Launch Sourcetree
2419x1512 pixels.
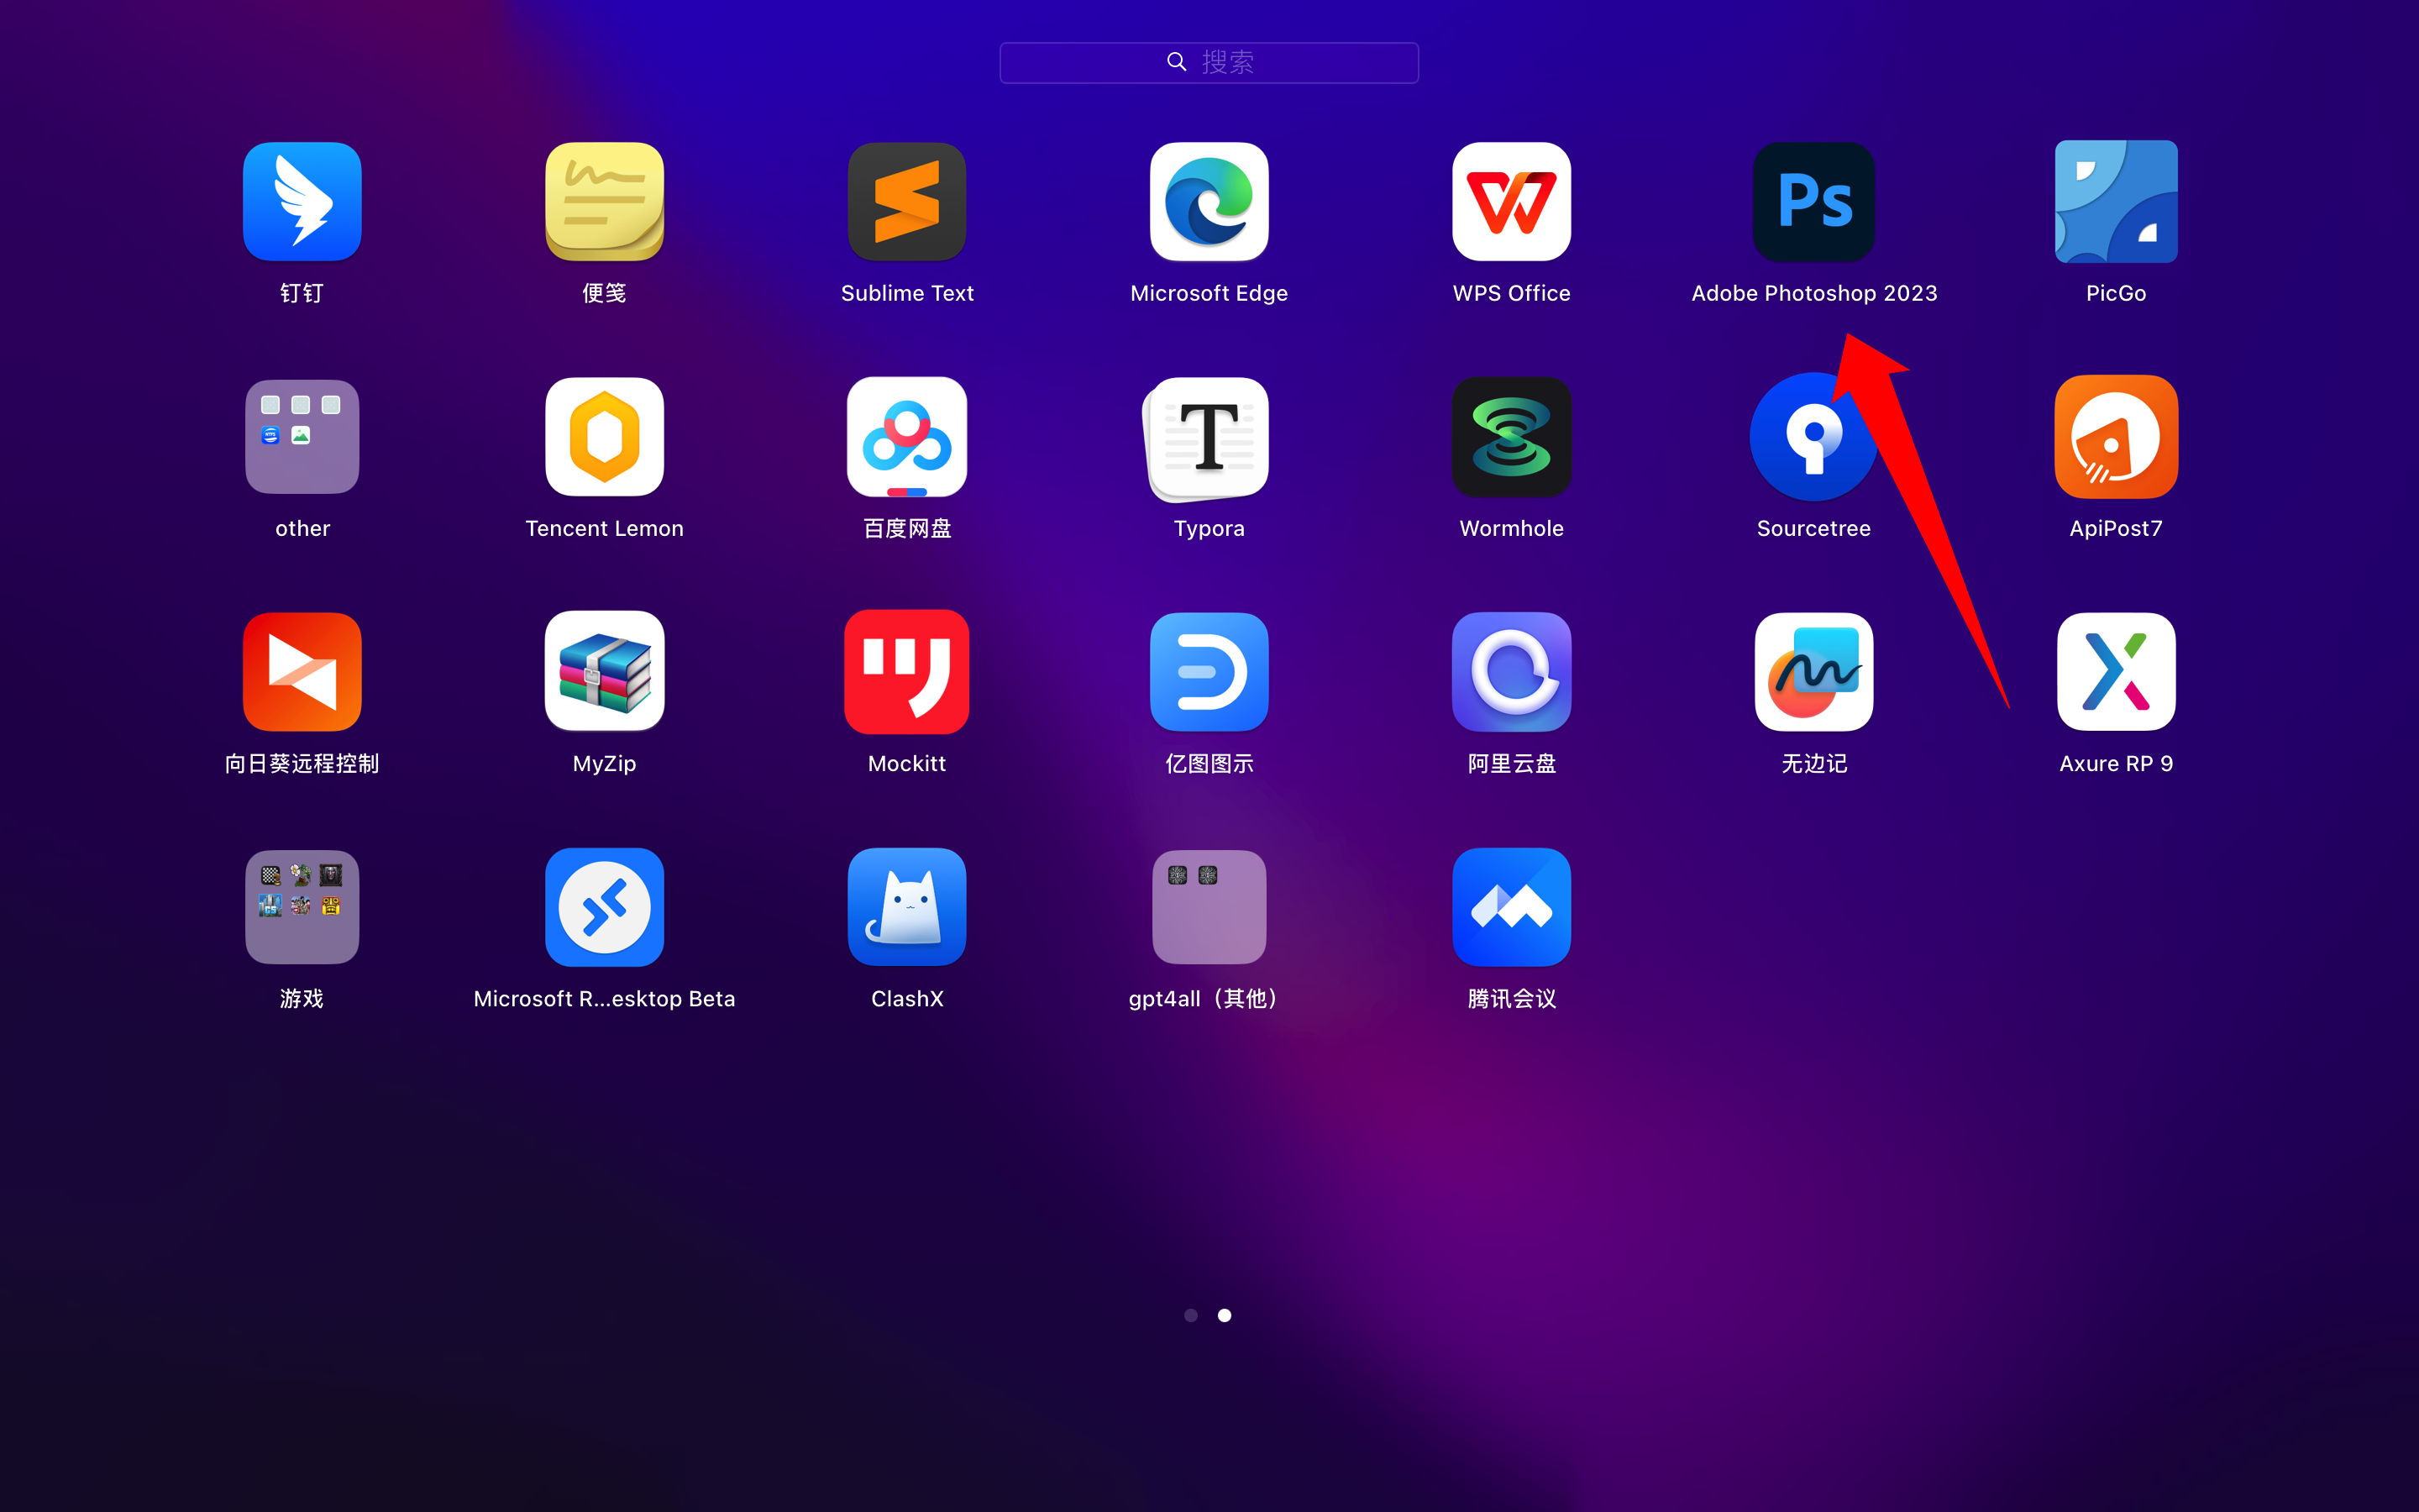pos(1813,437)
